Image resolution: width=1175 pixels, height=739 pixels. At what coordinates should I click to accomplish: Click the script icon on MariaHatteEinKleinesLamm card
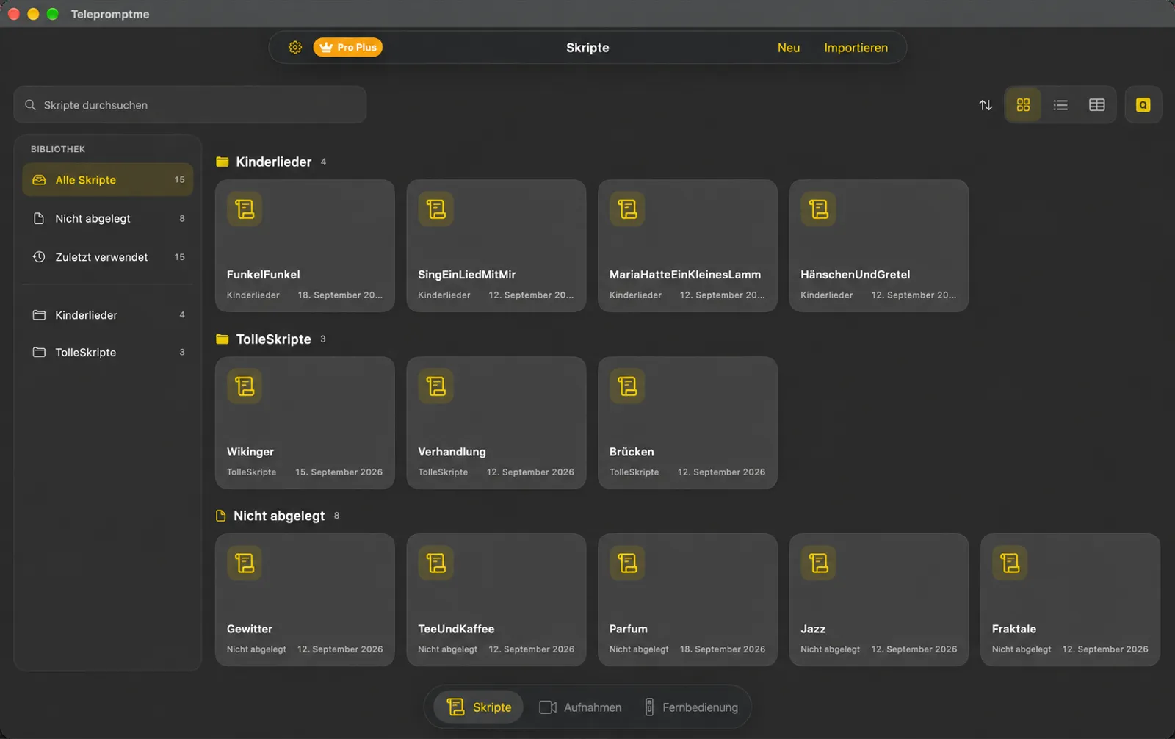pyautogui.click(x=628, y=209)
